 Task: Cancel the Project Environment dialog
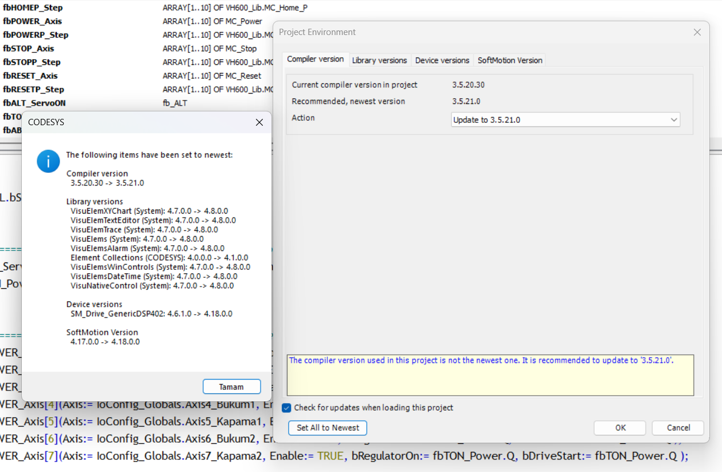point(678,428)
